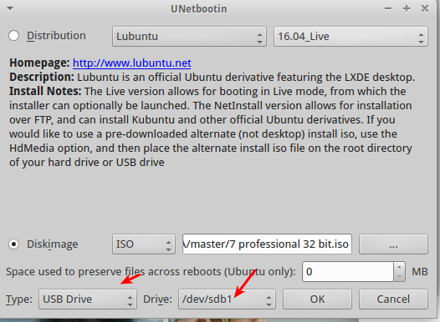Image resolution: width=440 pixels, height=322 pixels.
Task: Click the 'Space used to preserve files' label
Action: (151, 272)
